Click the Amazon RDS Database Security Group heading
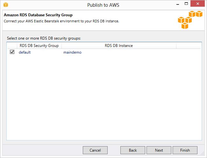Viewport: 207px width, 158px height. pos(38,15)
